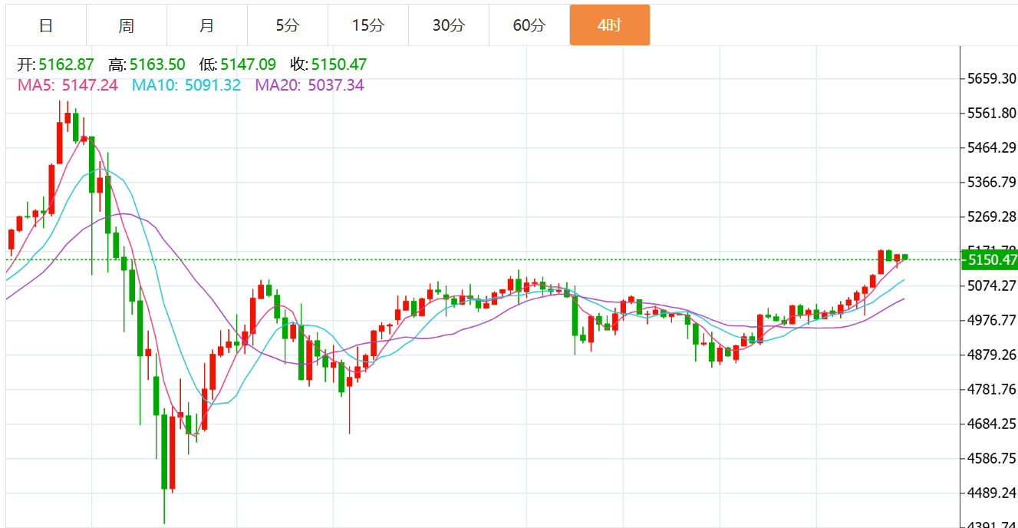This screenshot has width=1018, height=528.
Task: Click the 4976.77 price axis label
Action: 992,320
